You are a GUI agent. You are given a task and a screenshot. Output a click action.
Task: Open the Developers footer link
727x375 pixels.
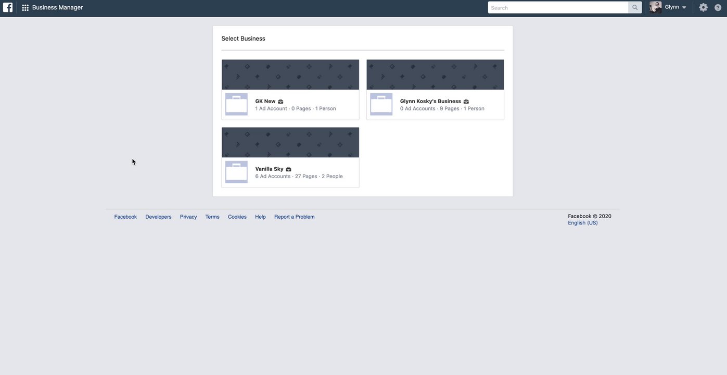pyautogui.click(x=158, y=217)
